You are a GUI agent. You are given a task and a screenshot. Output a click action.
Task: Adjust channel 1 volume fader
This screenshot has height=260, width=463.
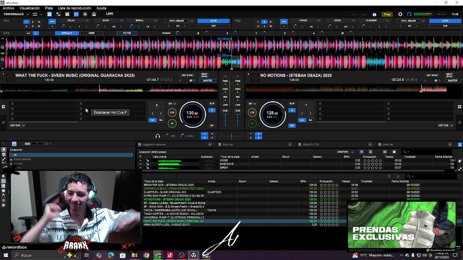[x=225, y=120]
